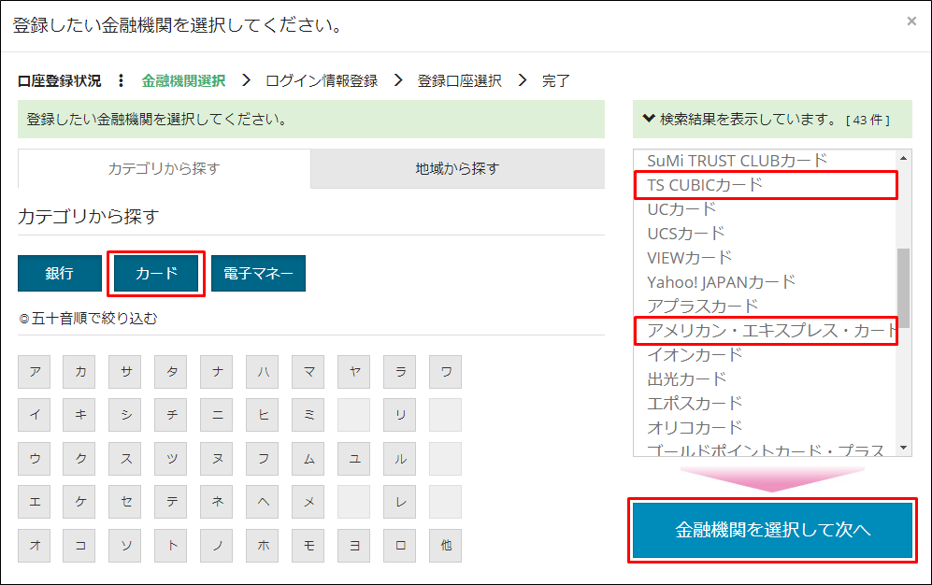The image size is (932, 585).
Task: Select TS CUBICカード from the list
Action: coord(705,185)
